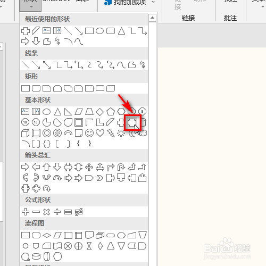Select the Rounded Rectangle in Rectangles section

click(36, 88)
